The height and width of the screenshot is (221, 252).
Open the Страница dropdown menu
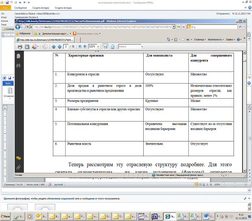click(200, 40)
